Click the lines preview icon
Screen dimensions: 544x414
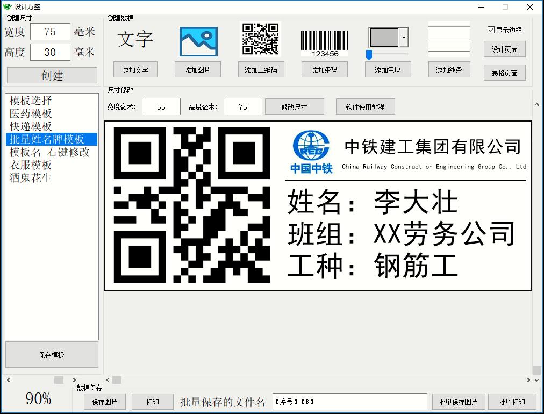click(x=448, y=39)
